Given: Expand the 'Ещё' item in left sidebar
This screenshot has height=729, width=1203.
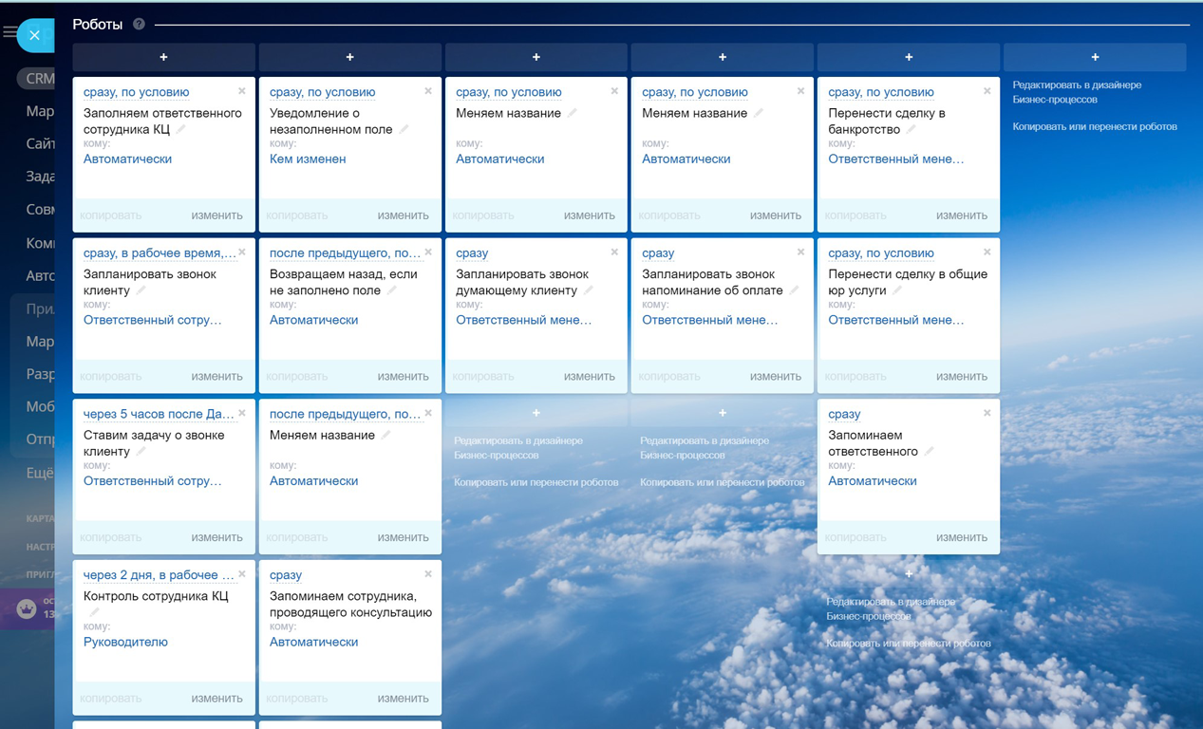Looking at the screenshot, I should [x=40, y=473].
